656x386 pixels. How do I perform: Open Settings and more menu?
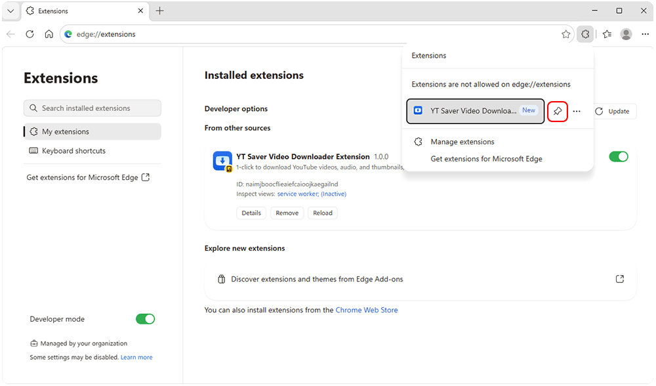(645, 34)
